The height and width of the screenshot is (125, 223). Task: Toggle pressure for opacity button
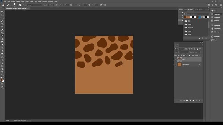click(x=56, y=5)
